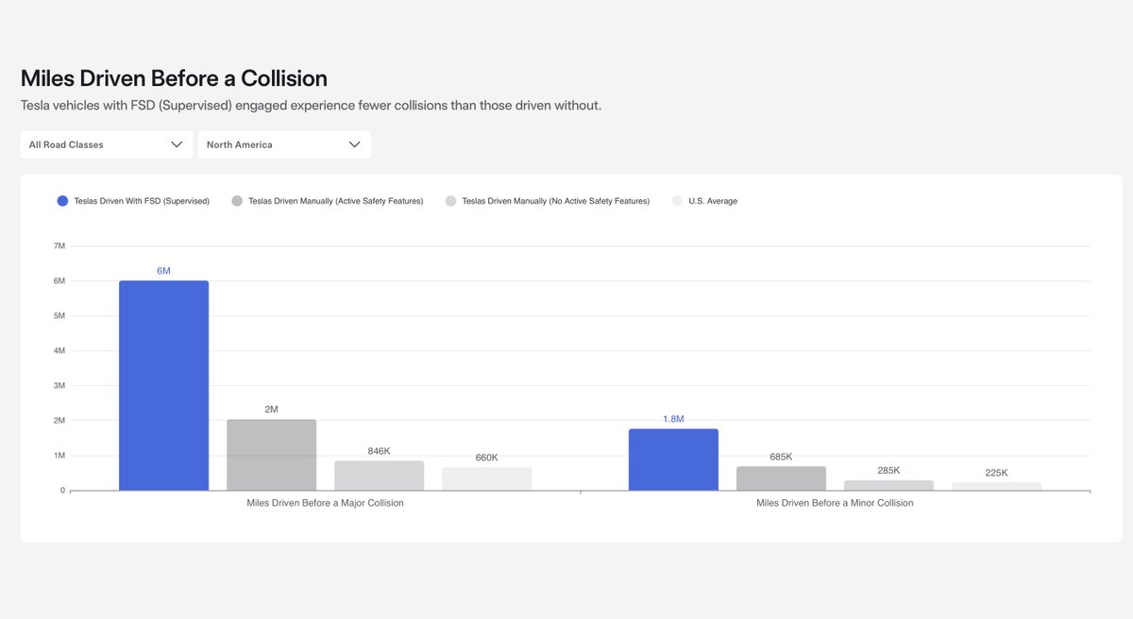Click the 3M y-axis tick label

pos(59,386)
